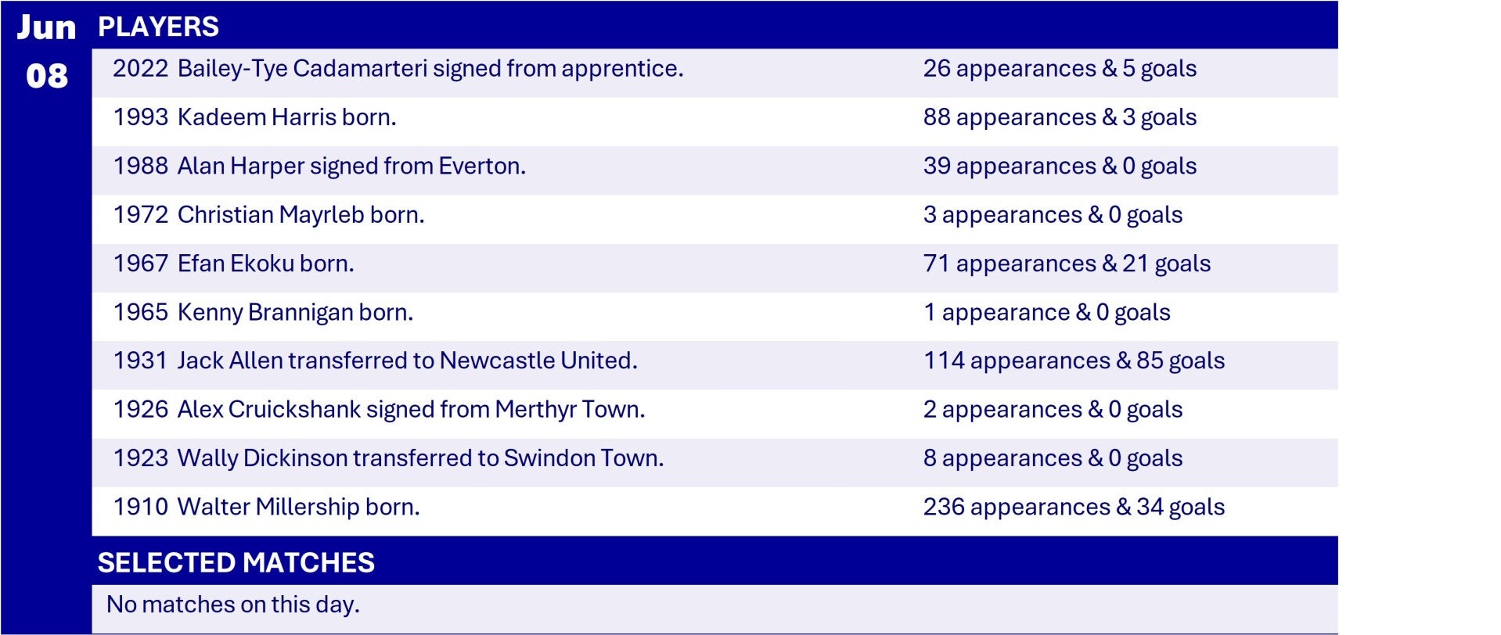Image resolution: width=1501 pixels, height=635 pixels.
Task: Select the Efan Ekoku born row
Action: point(233,264)
